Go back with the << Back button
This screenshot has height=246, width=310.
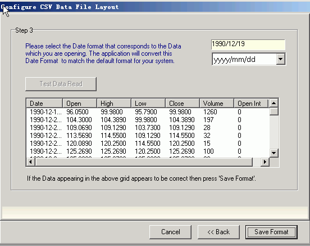(218, 232)
